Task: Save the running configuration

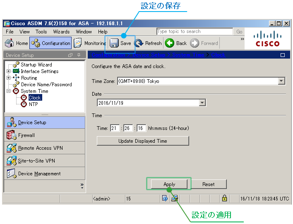Action: pyautogui.click(x=120, y=43)
